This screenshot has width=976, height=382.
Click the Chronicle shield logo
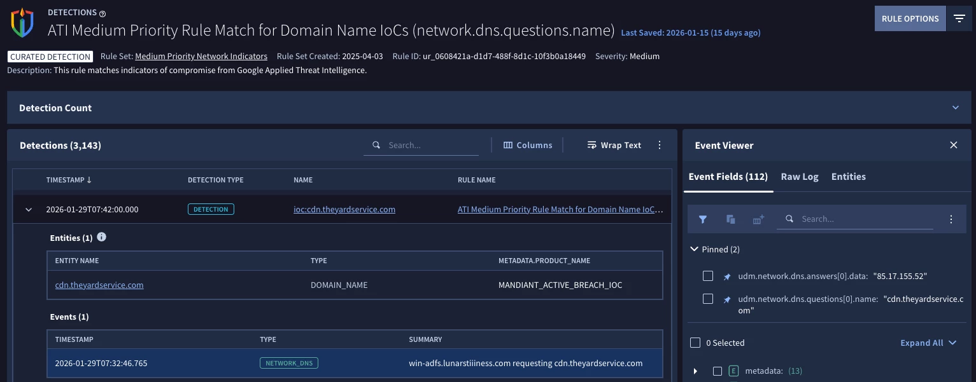pyautogui.click(x=22, y=23)
